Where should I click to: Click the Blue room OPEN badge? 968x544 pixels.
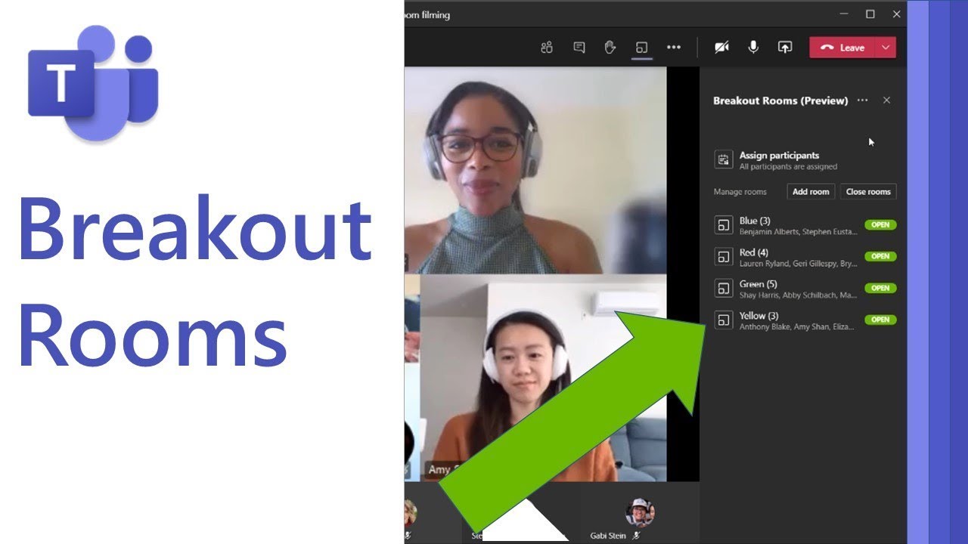880,224
